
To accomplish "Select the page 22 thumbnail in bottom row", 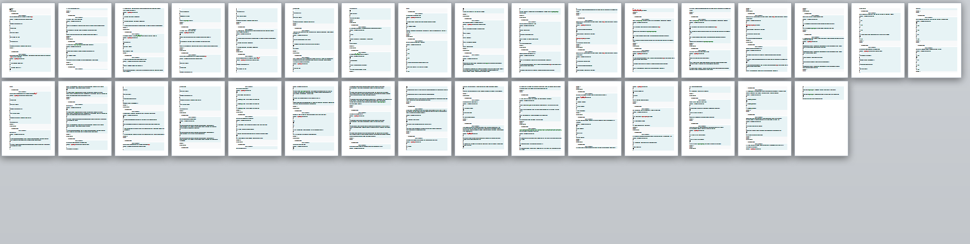I will pos(255,118).
